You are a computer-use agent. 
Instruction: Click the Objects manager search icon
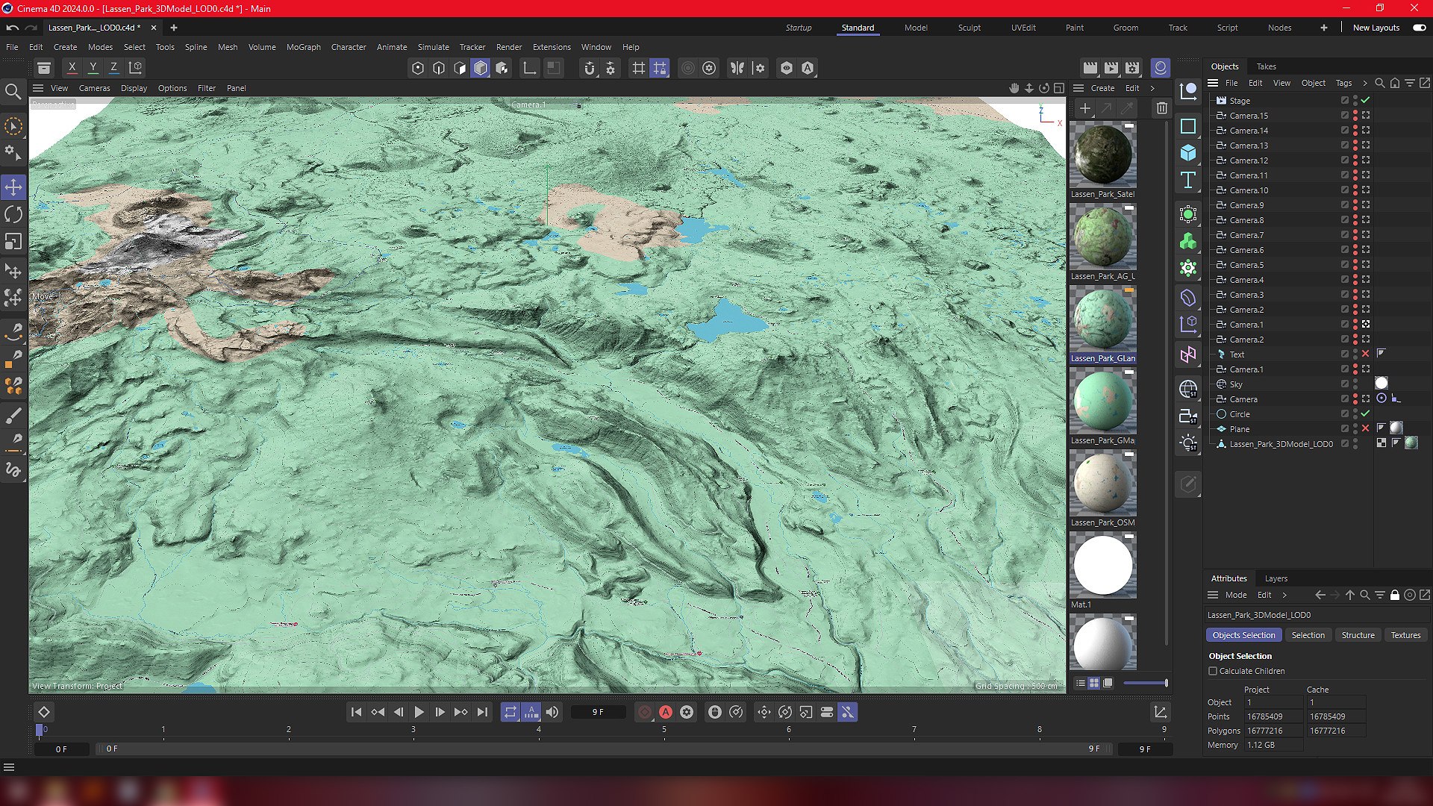(1380, 83)
